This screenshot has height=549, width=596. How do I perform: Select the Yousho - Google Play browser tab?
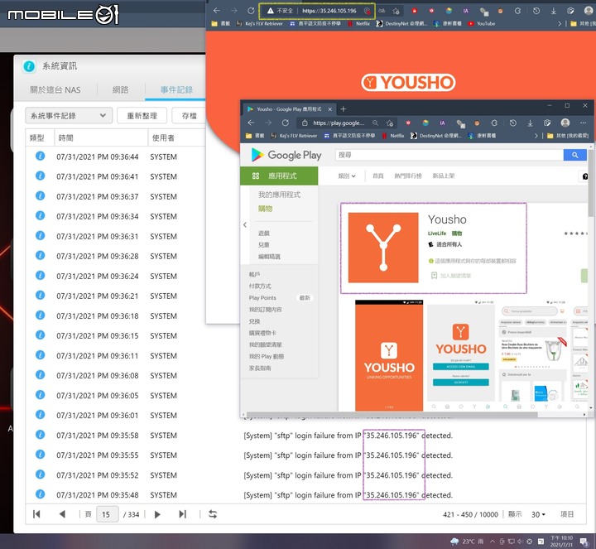tap(289, 109)
